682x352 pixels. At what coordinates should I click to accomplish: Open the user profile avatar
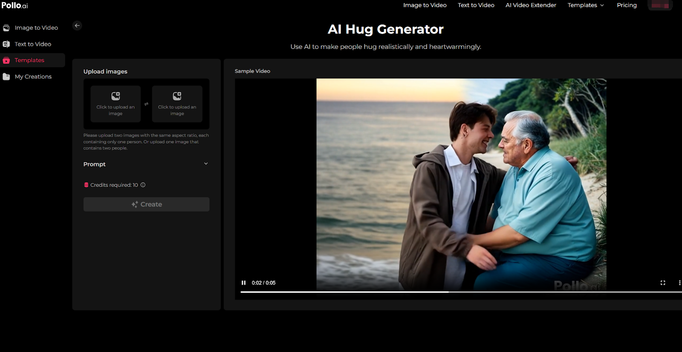click(659, 6)
